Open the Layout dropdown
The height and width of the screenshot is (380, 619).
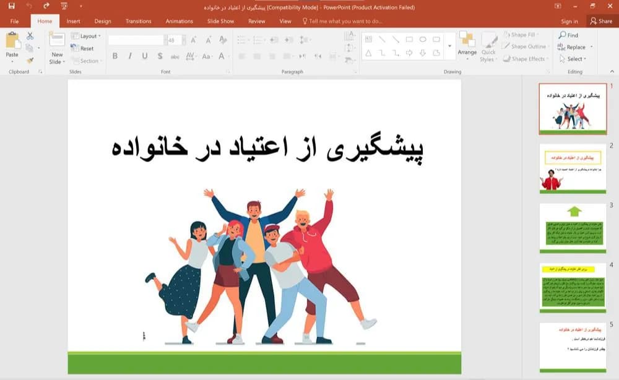pos(85,36)
